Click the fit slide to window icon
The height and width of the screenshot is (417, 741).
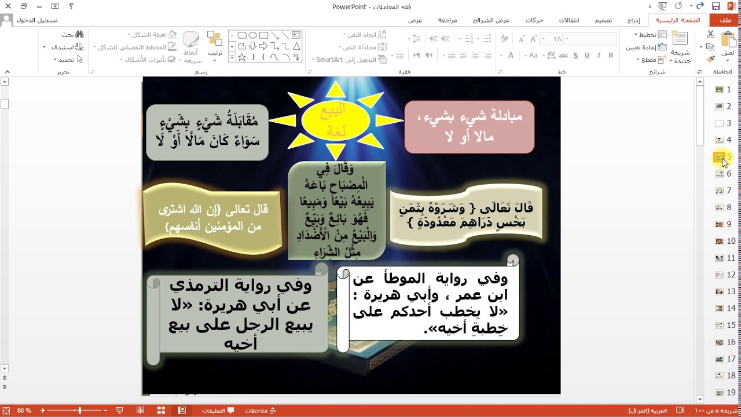8,410
